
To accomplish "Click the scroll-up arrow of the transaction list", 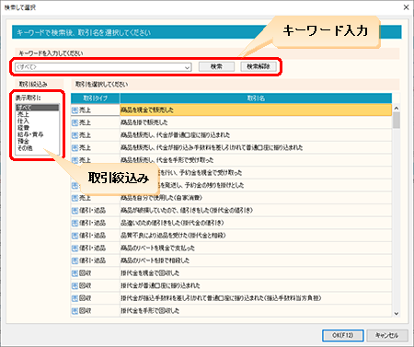I will point(397,108).
